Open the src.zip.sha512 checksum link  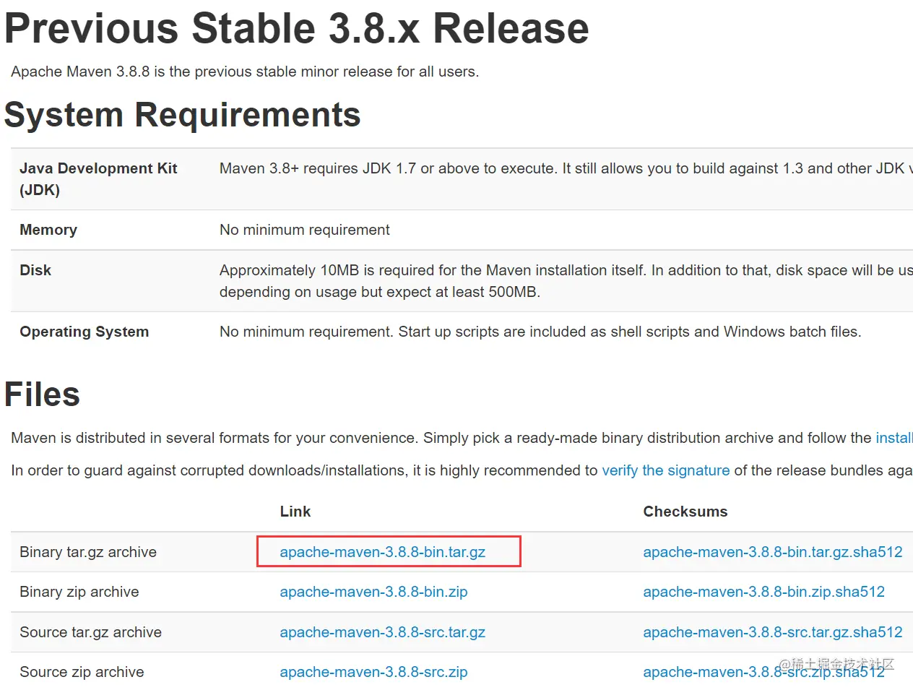click(763, 672)
